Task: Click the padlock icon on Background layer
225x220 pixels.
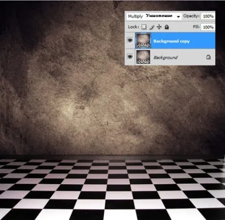Action: point(209,57)
